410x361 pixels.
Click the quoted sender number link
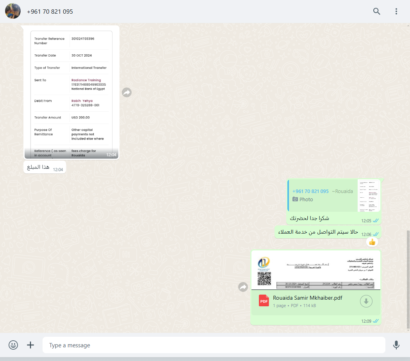click(x=310, y=191)
